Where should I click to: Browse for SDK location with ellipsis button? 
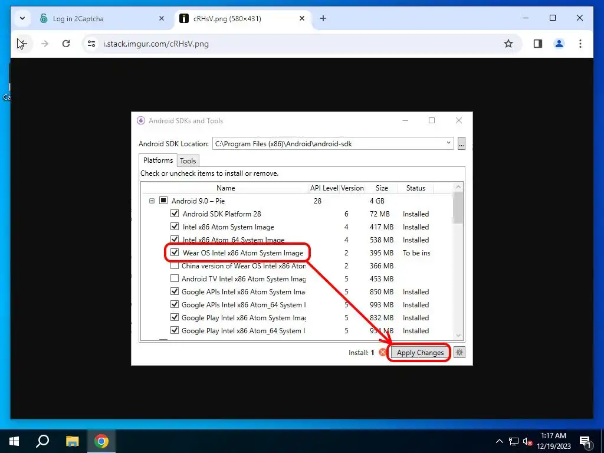coord(461,143)
